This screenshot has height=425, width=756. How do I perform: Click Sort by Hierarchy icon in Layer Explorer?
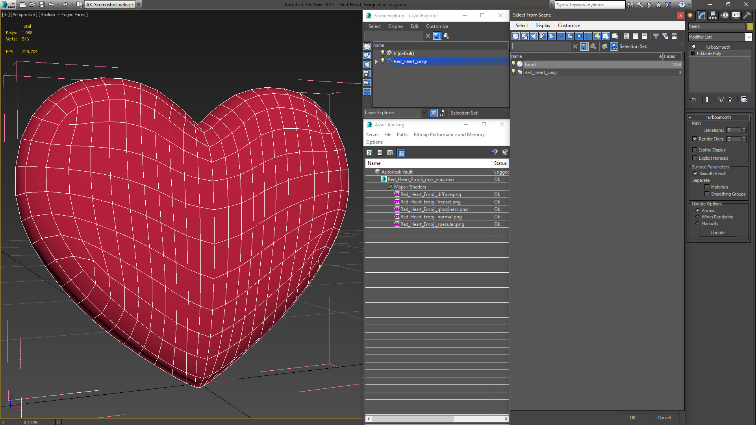(x=443, y=113)
